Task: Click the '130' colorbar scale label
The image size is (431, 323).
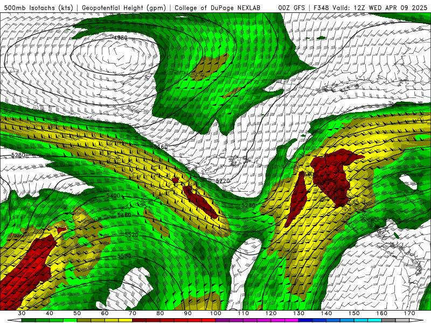Action: pyautogui.click(x=298, y=313)
